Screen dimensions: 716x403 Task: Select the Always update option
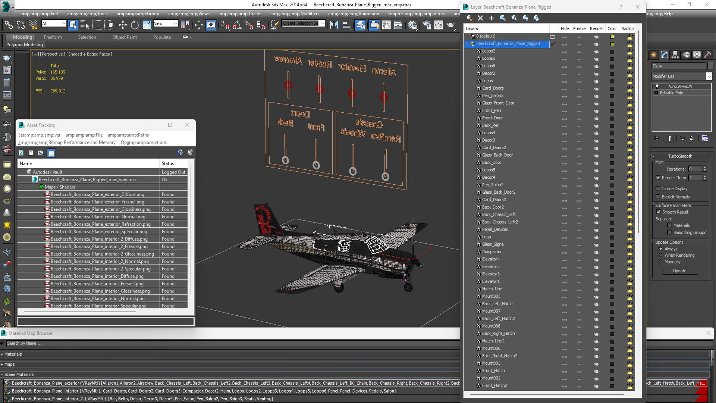[661, 249]
